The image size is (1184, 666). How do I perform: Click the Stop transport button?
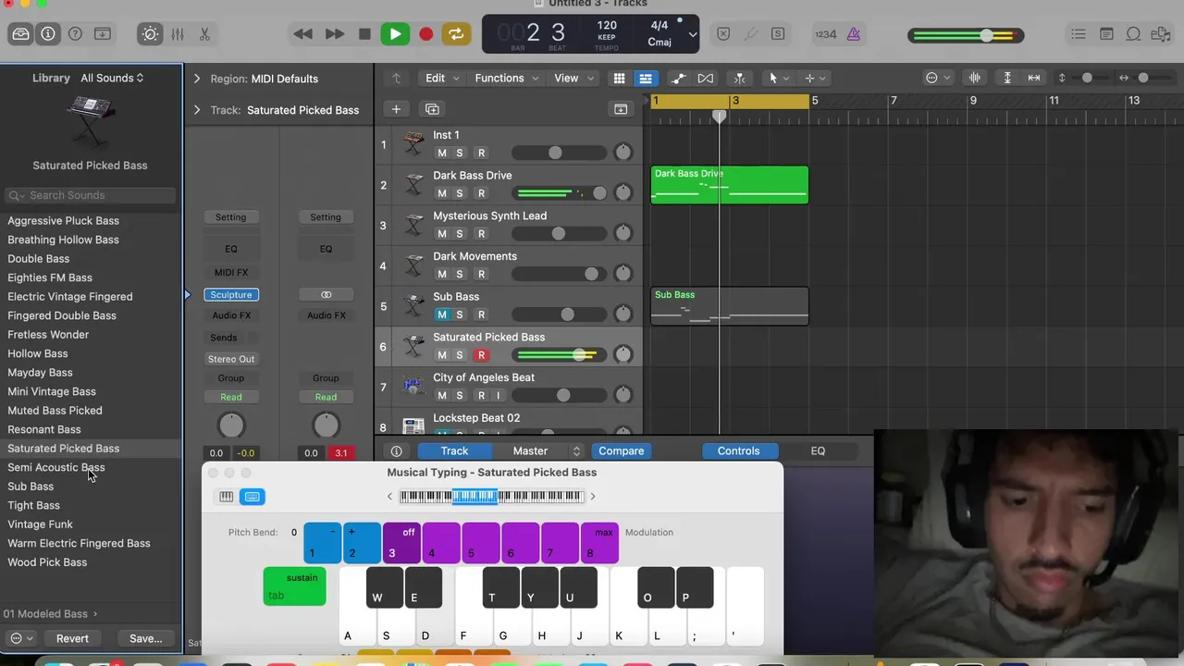(364, 34)
